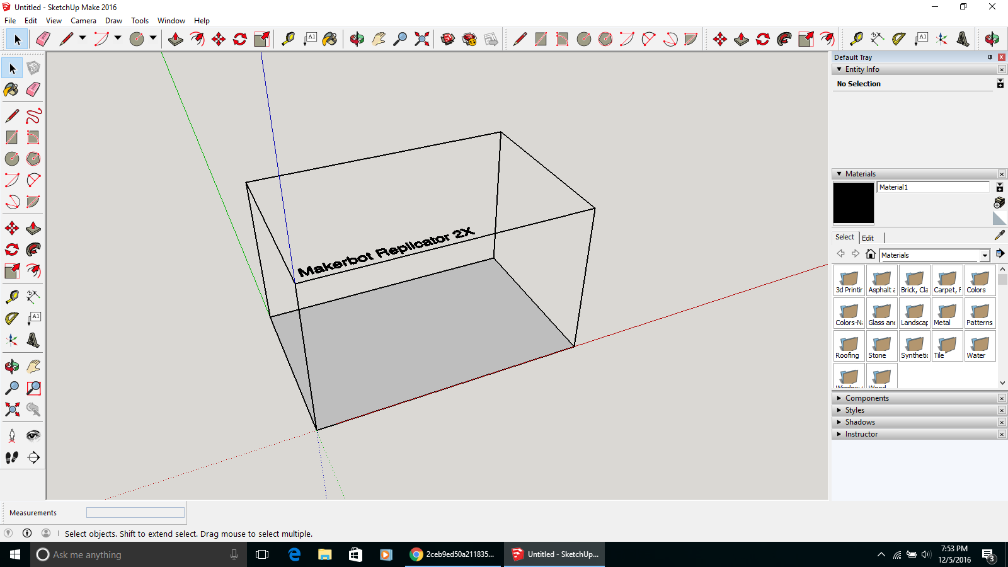Select the Offset tool in left toolbar

pyautogui.click(x=33, y=271)
